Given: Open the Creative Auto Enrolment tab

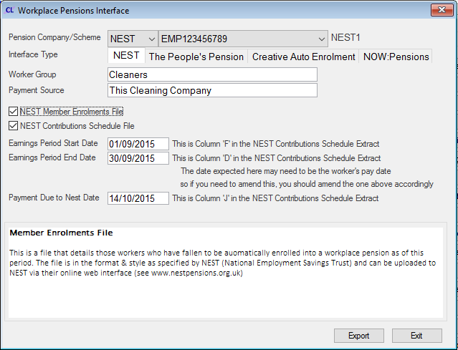Looking at the screenshot, I should [303, 57].
